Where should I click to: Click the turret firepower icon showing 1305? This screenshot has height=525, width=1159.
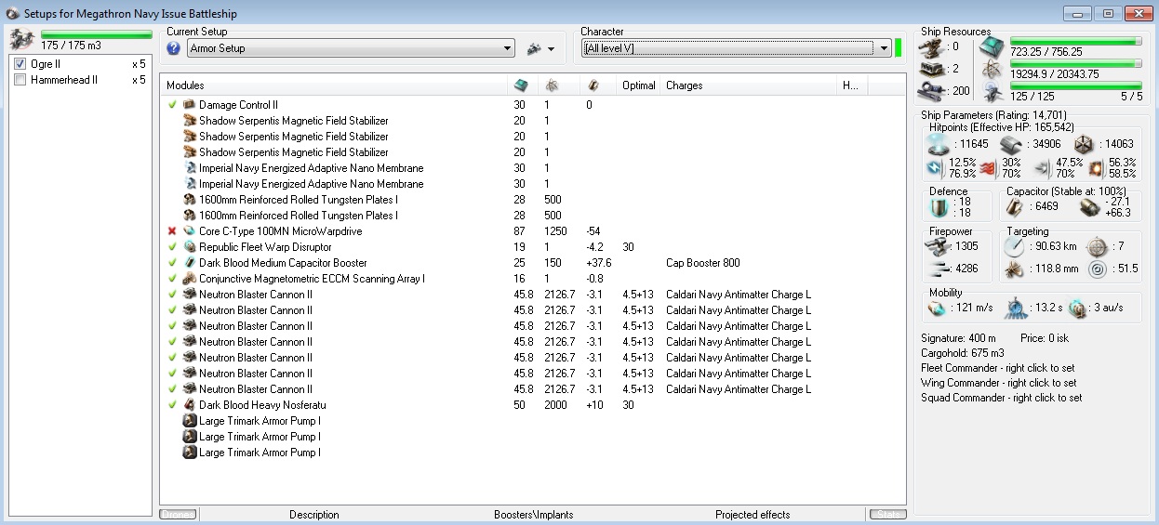939,245
